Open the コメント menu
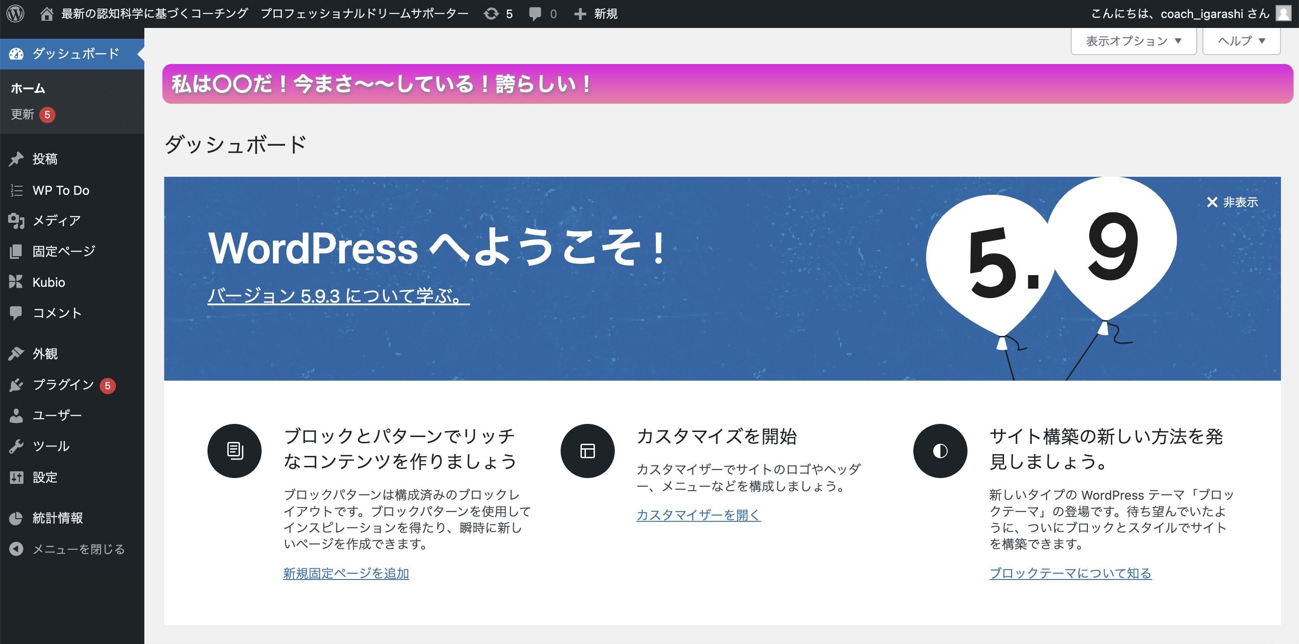 [x=72, y=313]
